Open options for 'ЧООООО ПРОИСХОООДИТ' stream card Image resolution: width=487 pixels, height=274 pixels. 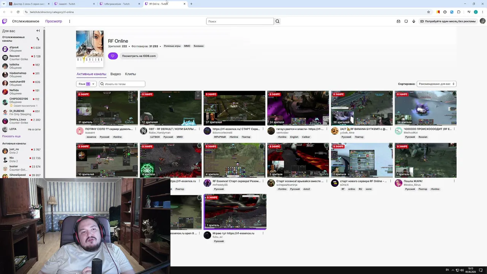[x=454, y=129]
